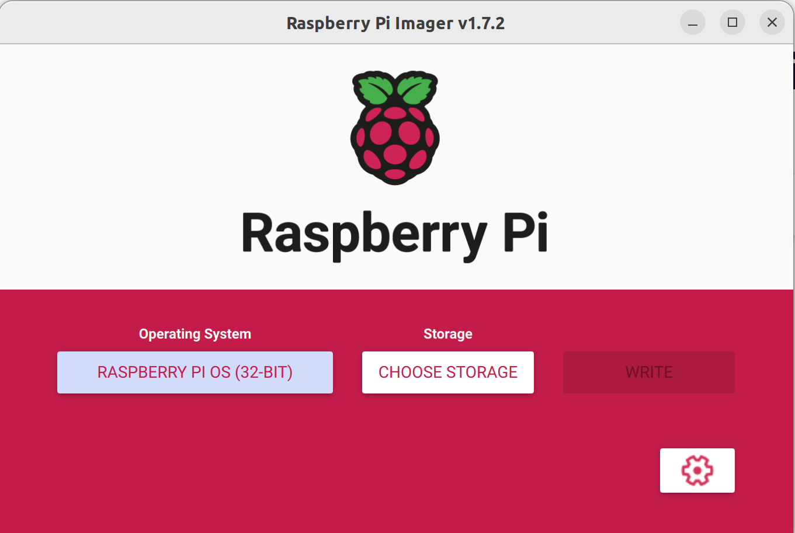795x533 pixels.
Task: Click the "Storage" label
Action: (x=448, y=334)
